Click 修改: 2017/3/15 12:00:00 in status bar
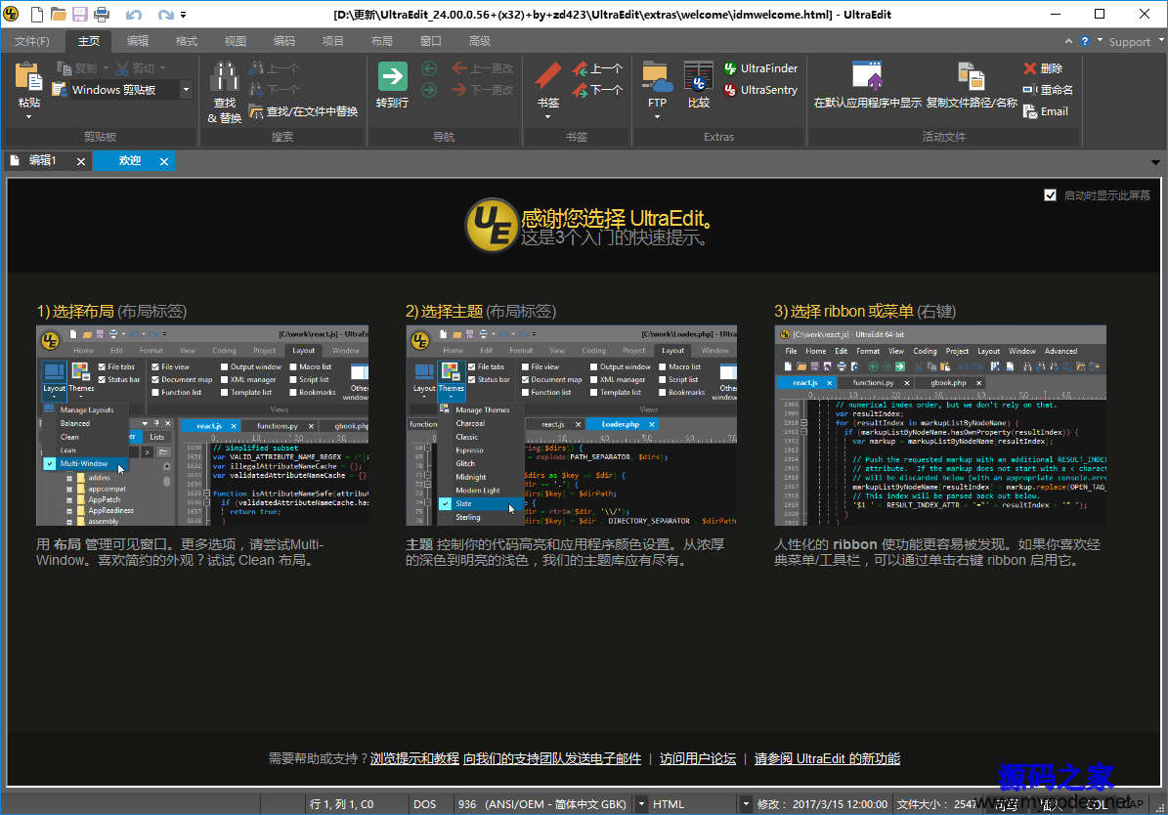 822,804
